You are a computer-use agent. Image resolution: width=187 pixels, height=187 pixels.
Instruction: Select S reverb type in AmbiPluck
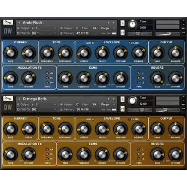(139, 83)
